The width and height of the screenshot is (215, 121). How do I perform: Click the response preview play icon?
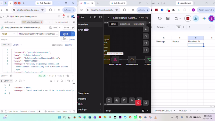coord(16,81)
